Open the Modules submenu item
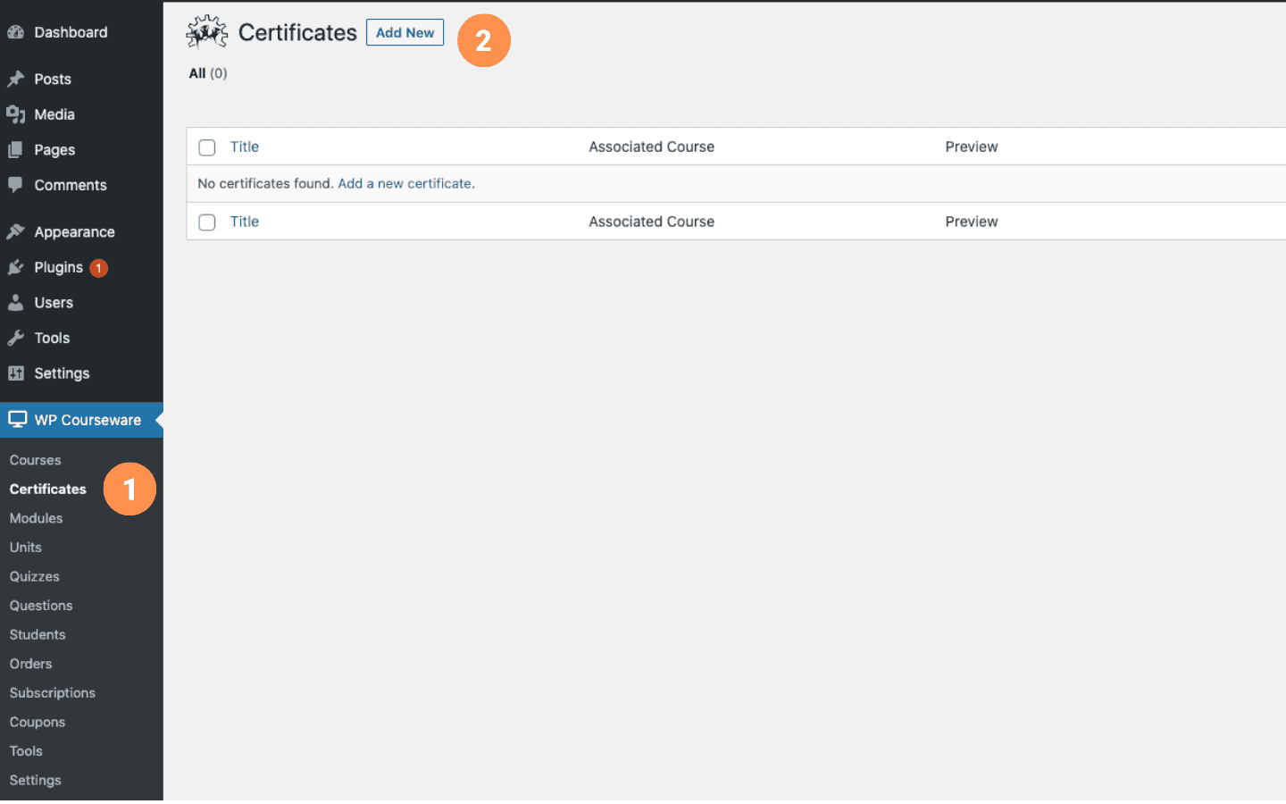The height and width of the screenshot is (804, 1286). [x=37, y=518]
